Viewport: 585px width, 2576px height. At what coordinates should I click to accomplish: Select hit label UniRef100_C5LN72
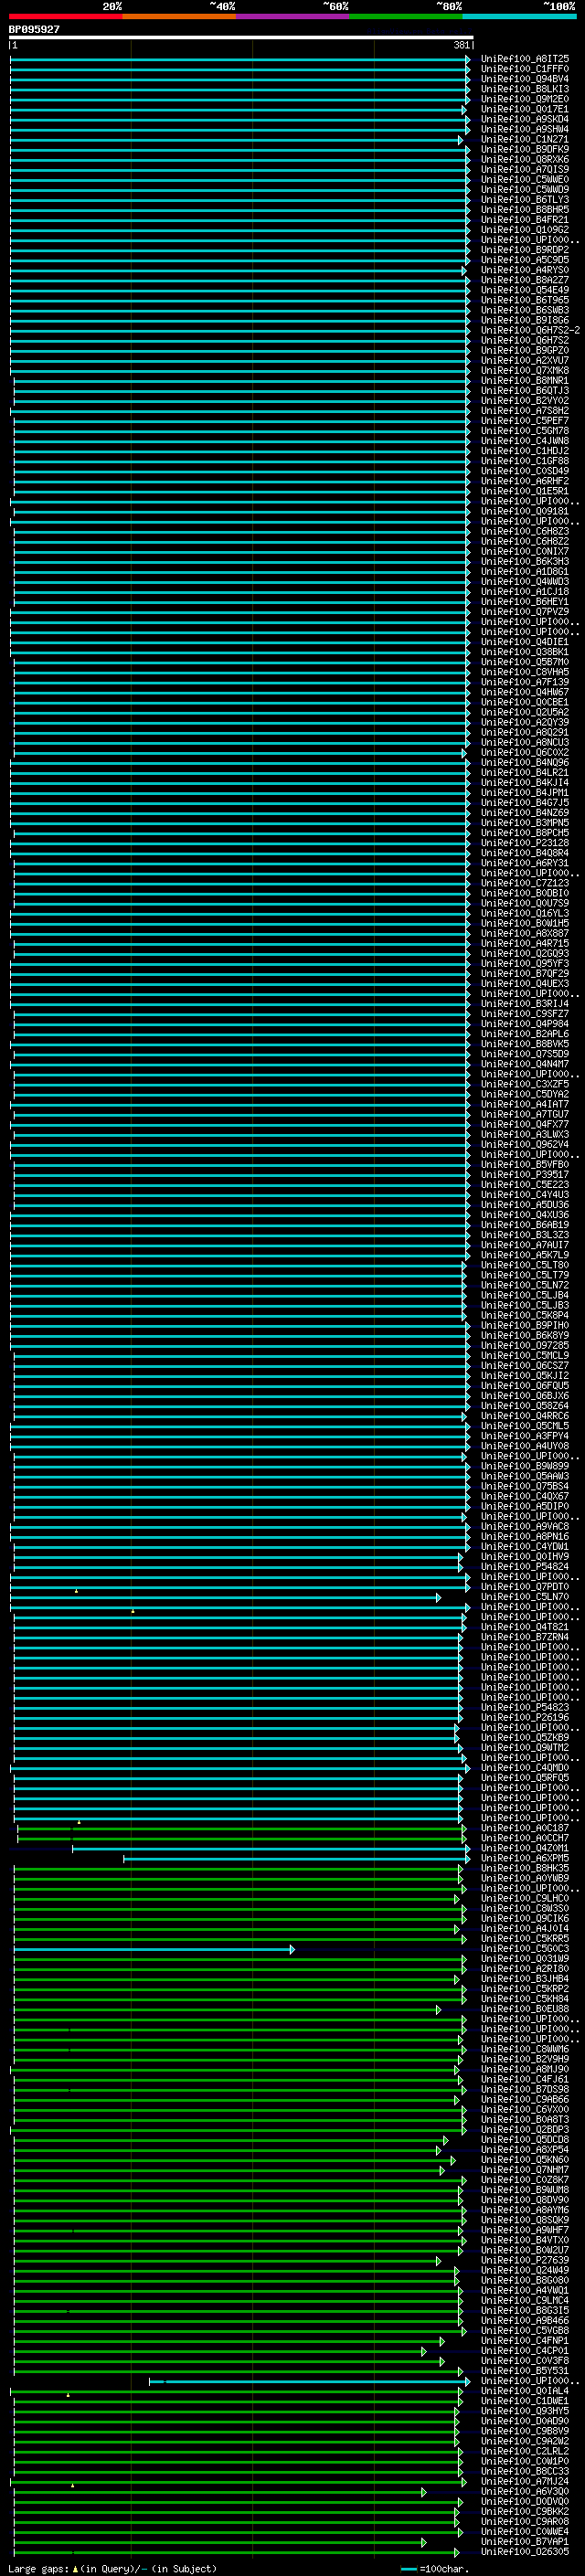pos(524,1285)
